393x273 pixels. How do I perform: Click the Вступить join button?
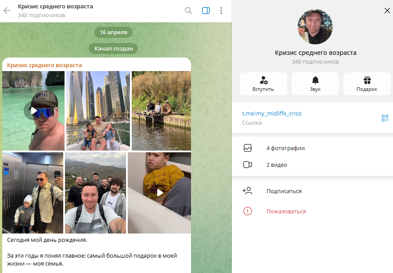coord(263,84)
